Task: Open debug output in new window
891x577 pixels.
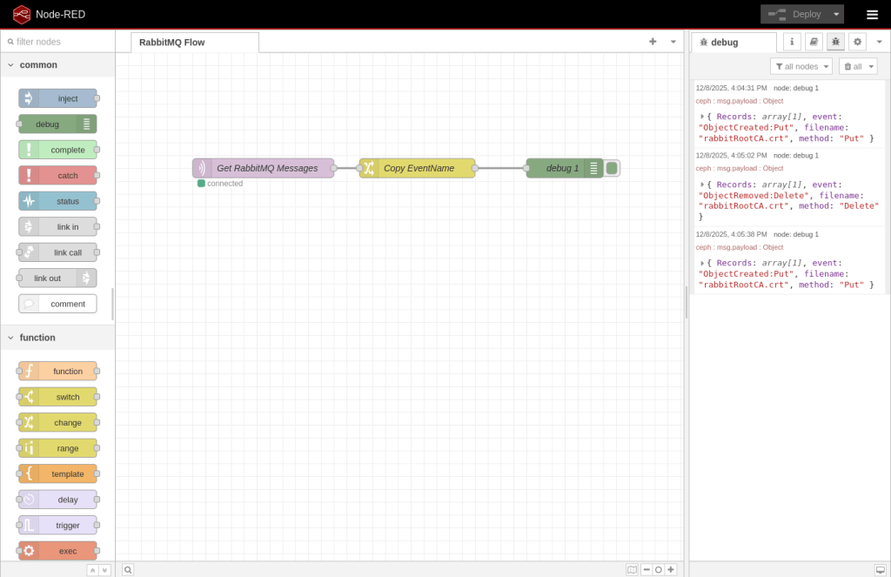Action: pyautogui.click(x=880, y=570)
